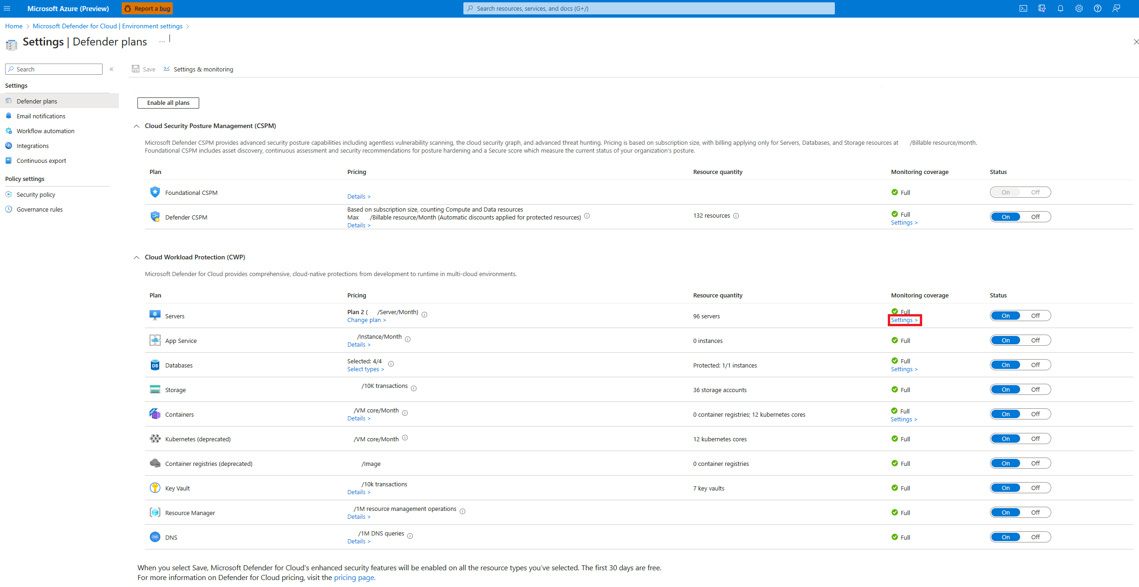The height and width of the screenshot is (587, 1139).
Task: Collapse the Cloud Workload Protection section
Action: [137, 257]
